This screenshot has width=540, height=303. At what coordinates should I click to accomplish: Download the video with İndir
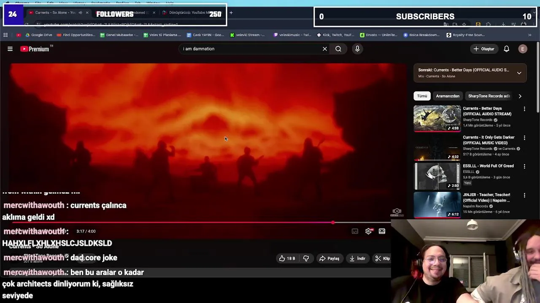point(358,258)
